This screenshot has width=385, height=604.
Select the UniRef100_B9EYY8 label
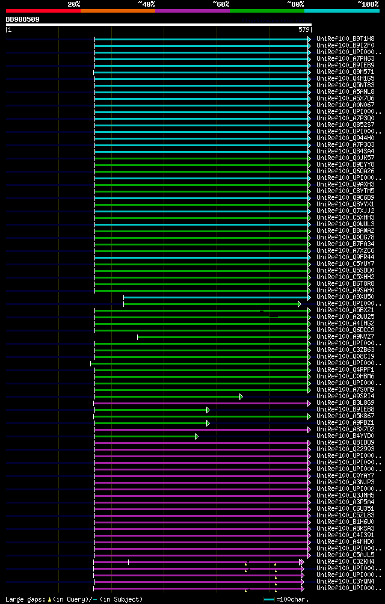pyautogui.click(x=345, y=164)
